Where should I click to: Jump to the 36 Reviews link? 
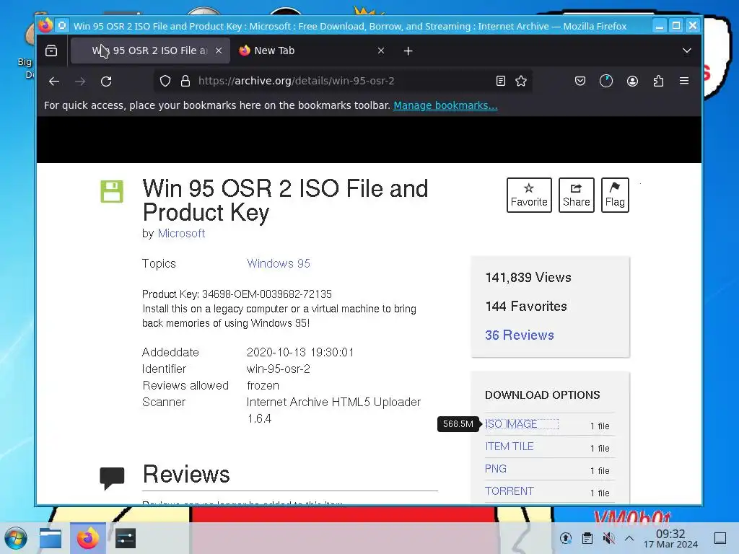[520, 335]
